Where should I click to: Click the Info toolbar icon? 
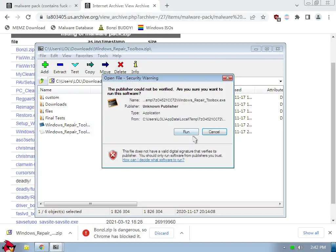135,68
